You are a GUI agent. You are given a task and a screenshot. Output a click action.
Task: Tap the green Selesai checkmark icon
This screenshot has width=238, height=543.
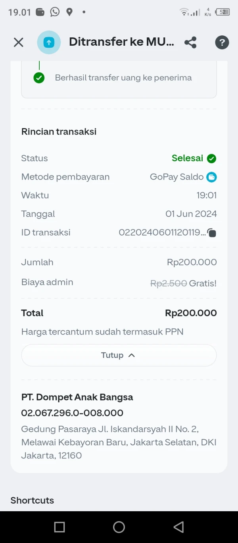coord(211,158)
